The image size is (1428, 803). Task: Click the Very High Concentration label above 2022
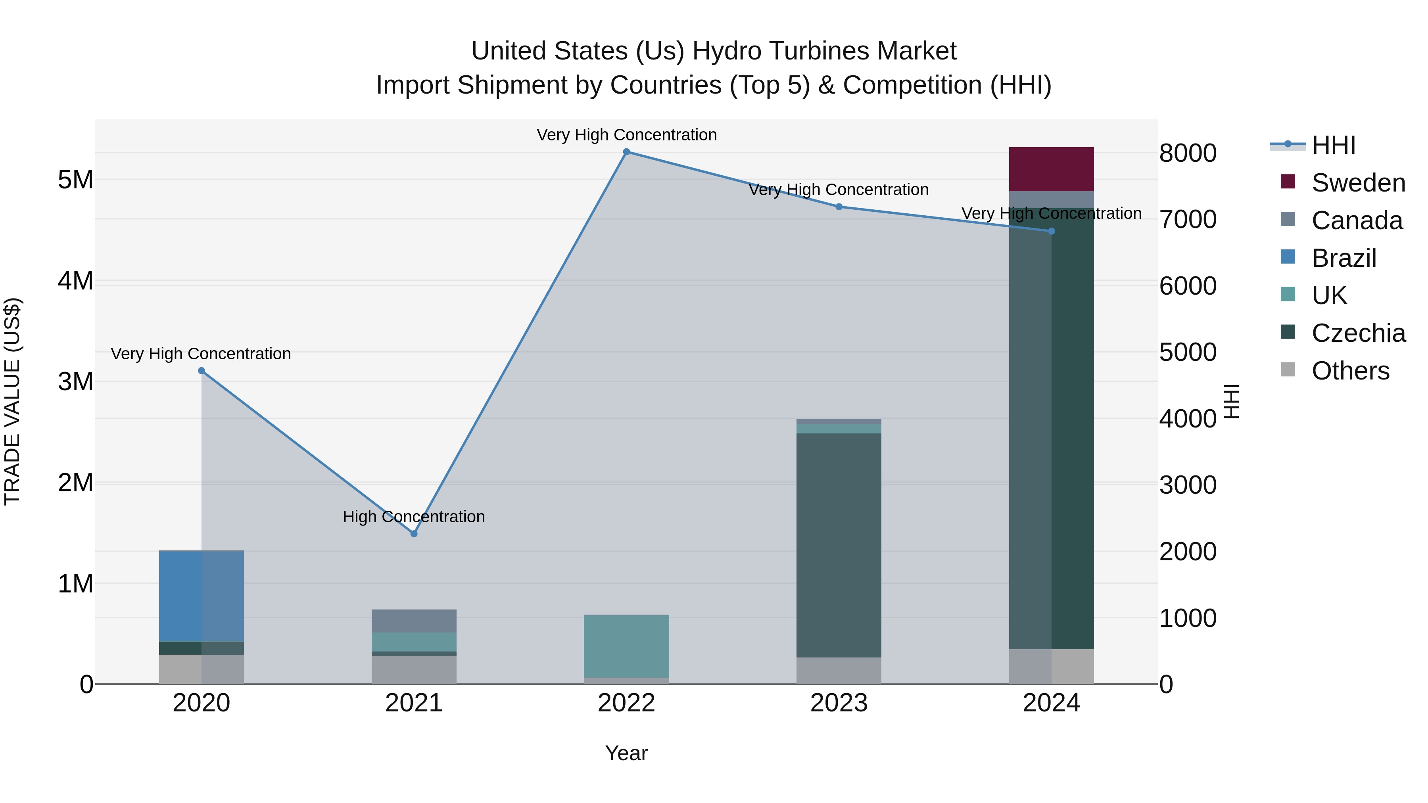point(626,135)
